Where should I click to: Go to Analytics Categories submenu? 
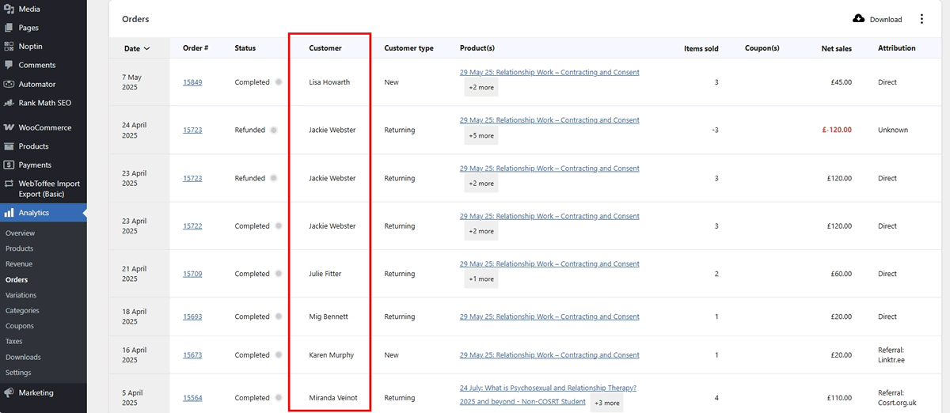22,311
